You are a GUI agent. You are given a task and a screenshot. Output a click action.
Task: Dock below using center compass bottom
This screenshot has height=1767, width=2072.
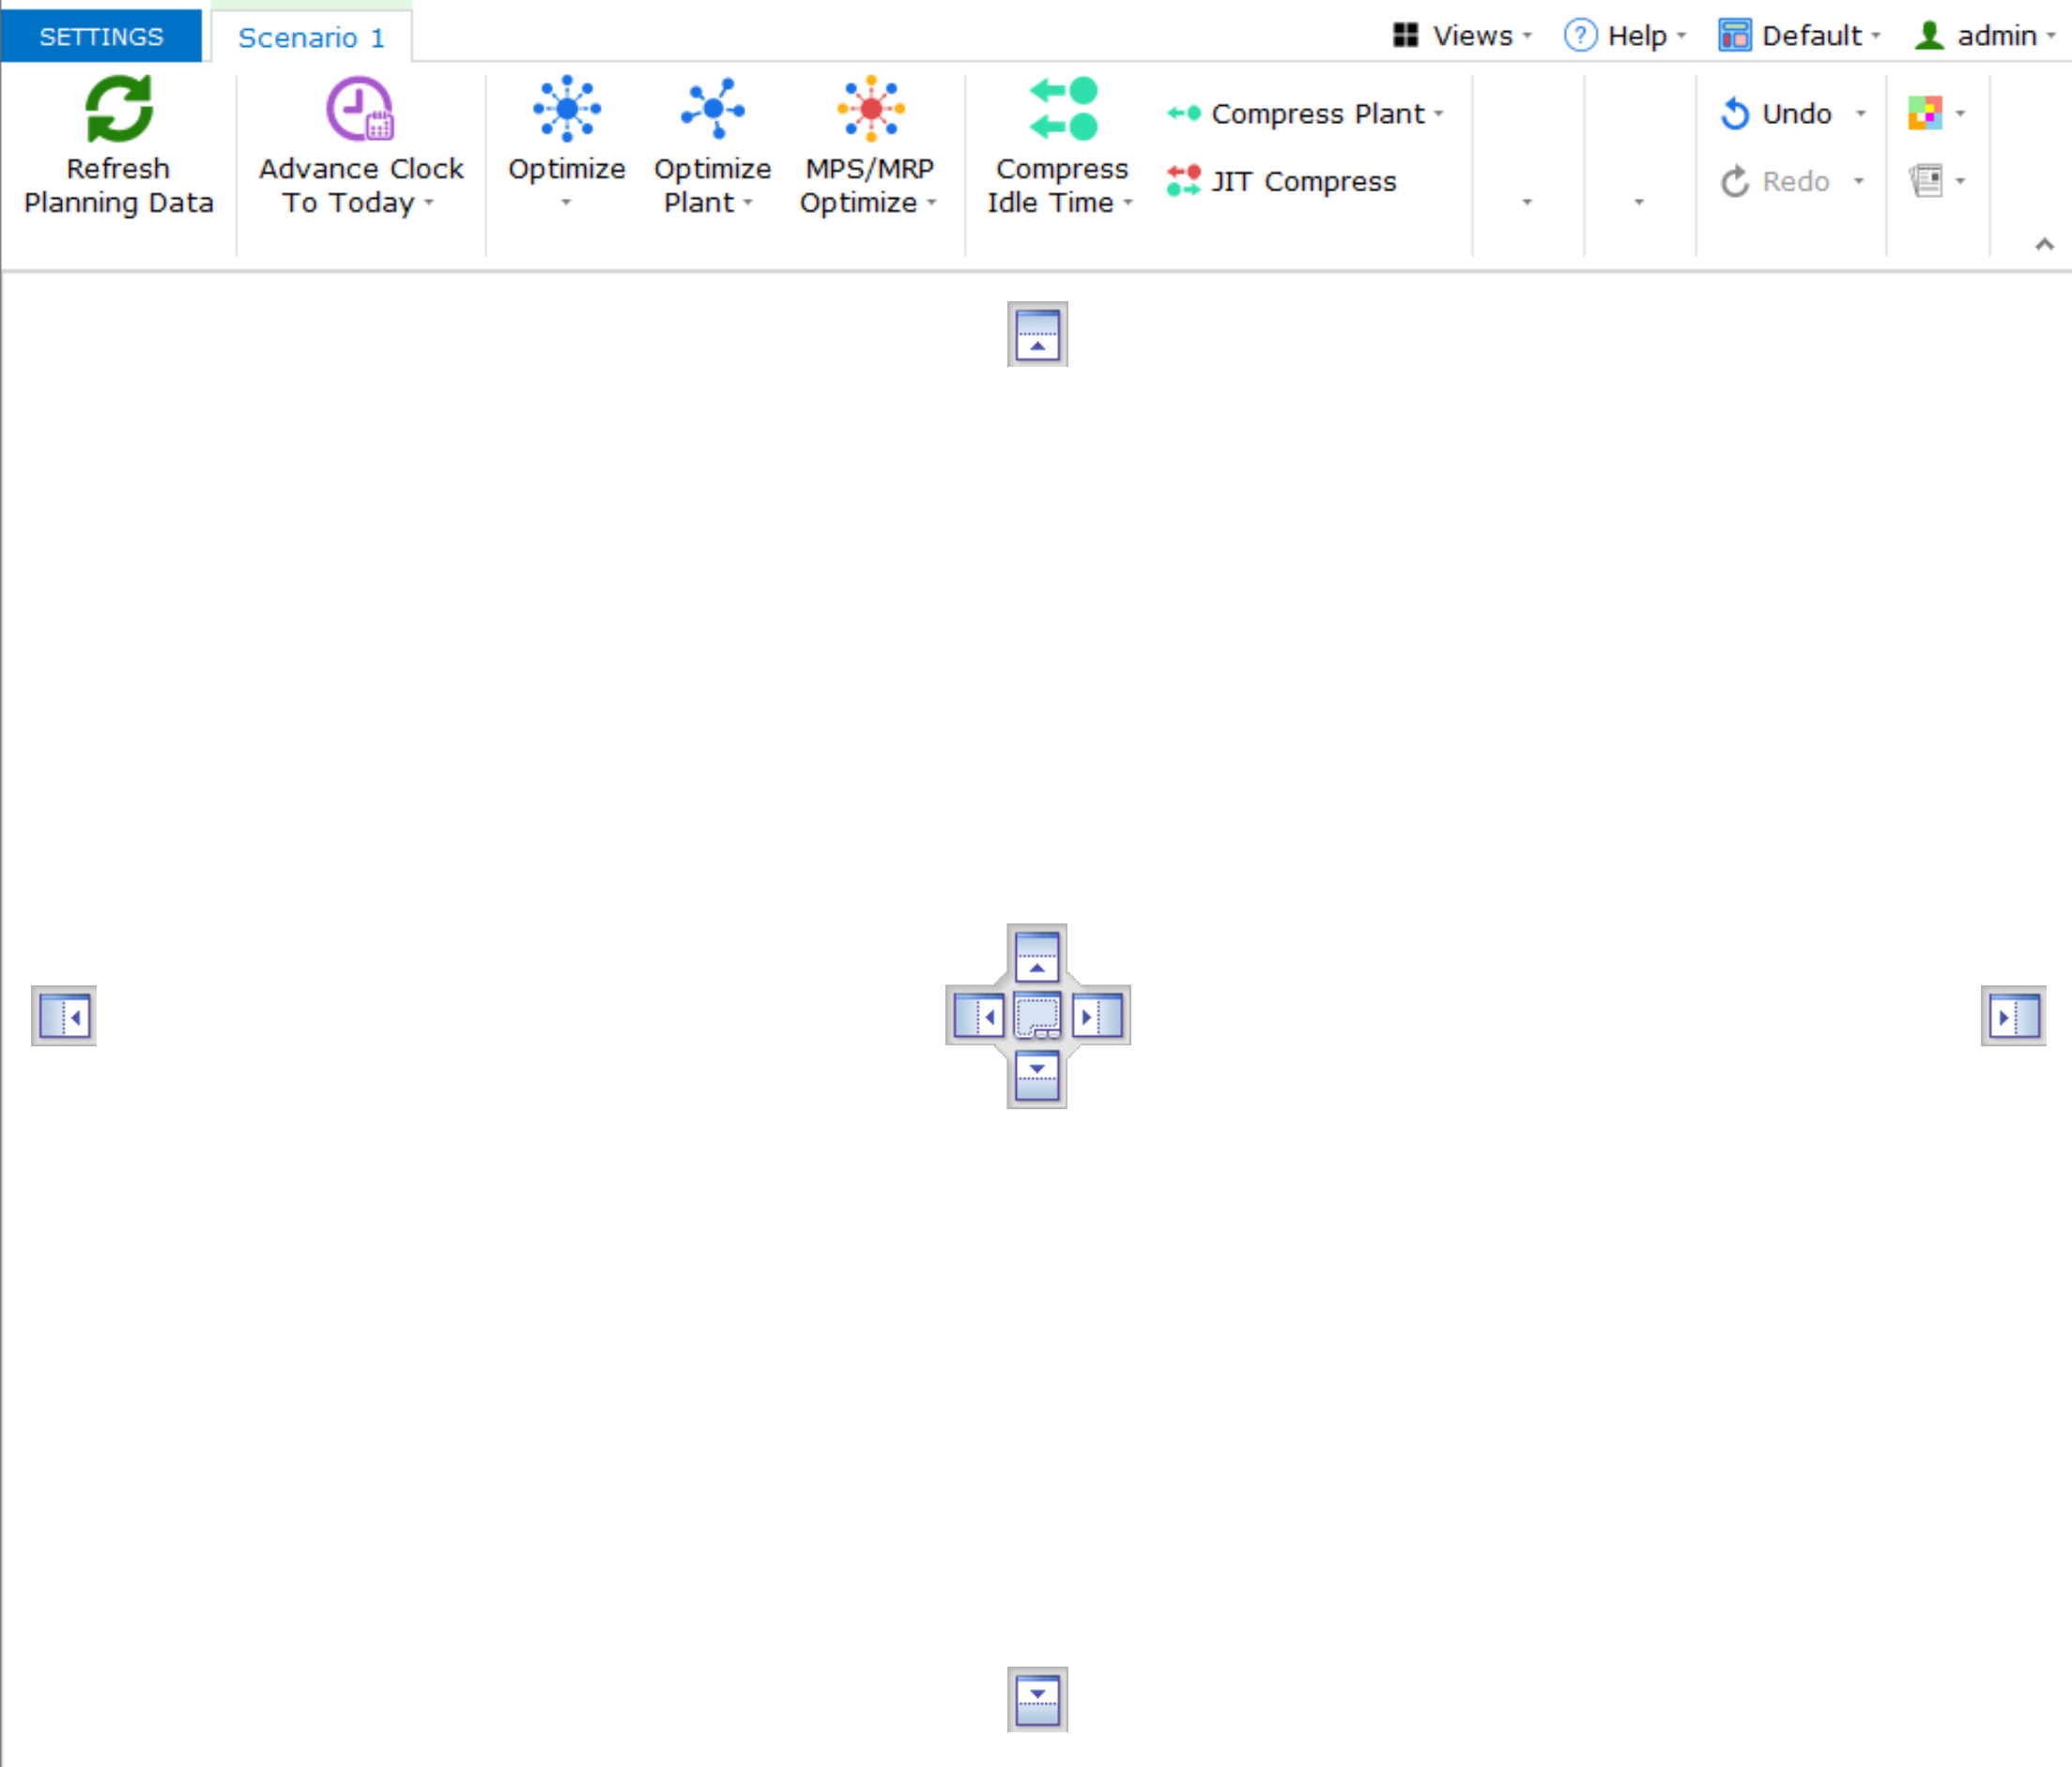point(1037,1076)
